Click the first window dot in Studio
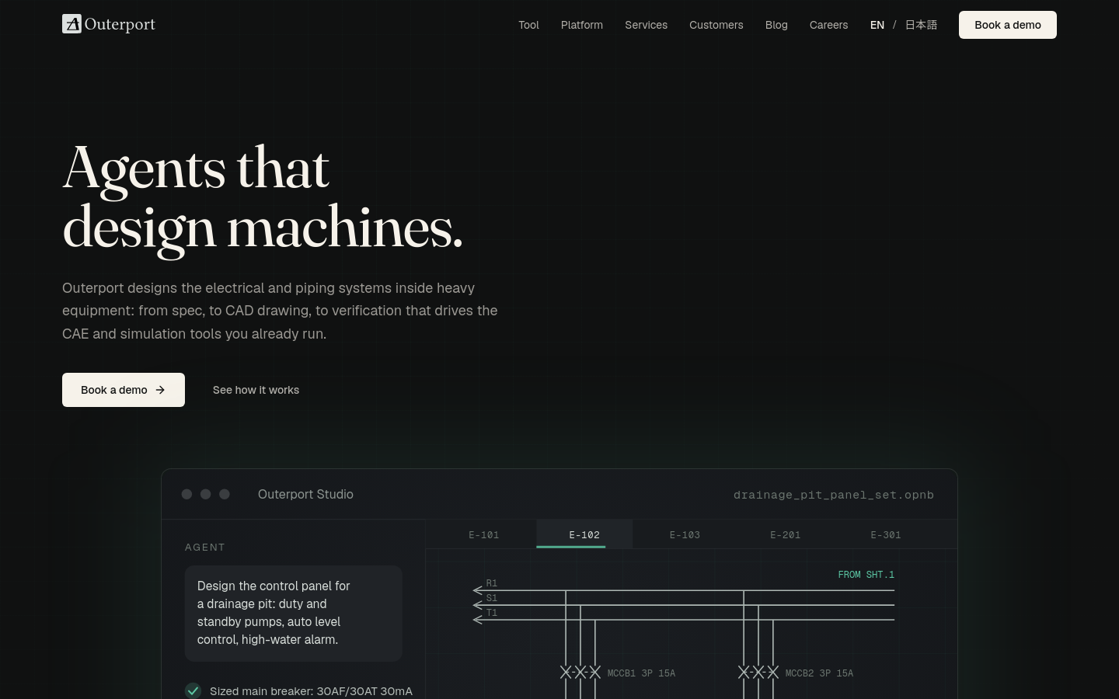Screen dimensions: 1119x699 click(x=186, y=494)
